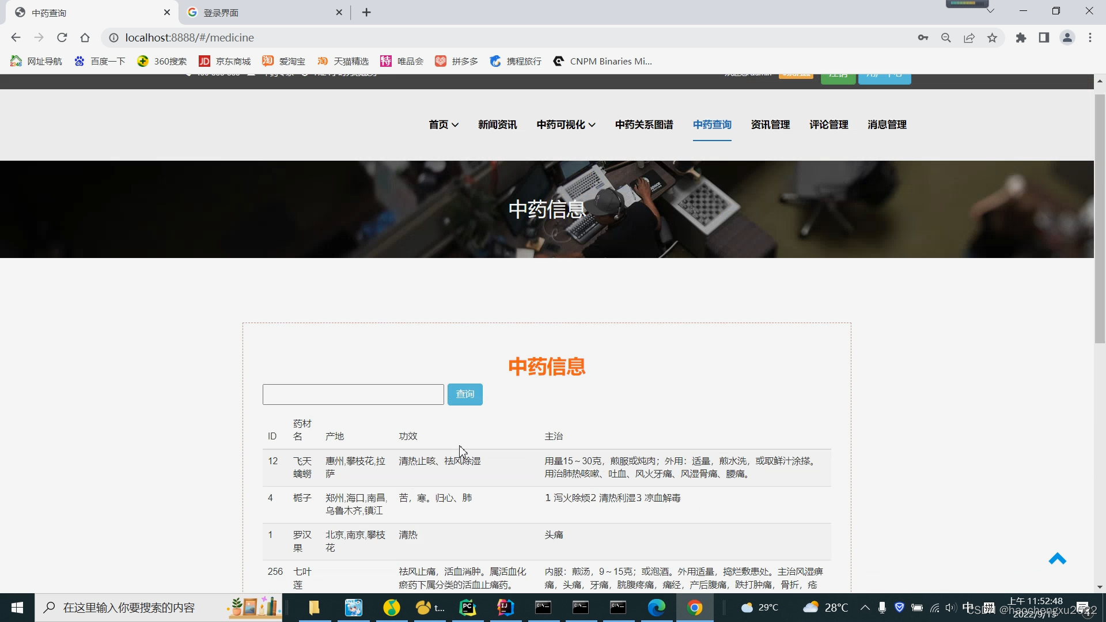Bookmark this page using the star icon

(x=992, y=37)
